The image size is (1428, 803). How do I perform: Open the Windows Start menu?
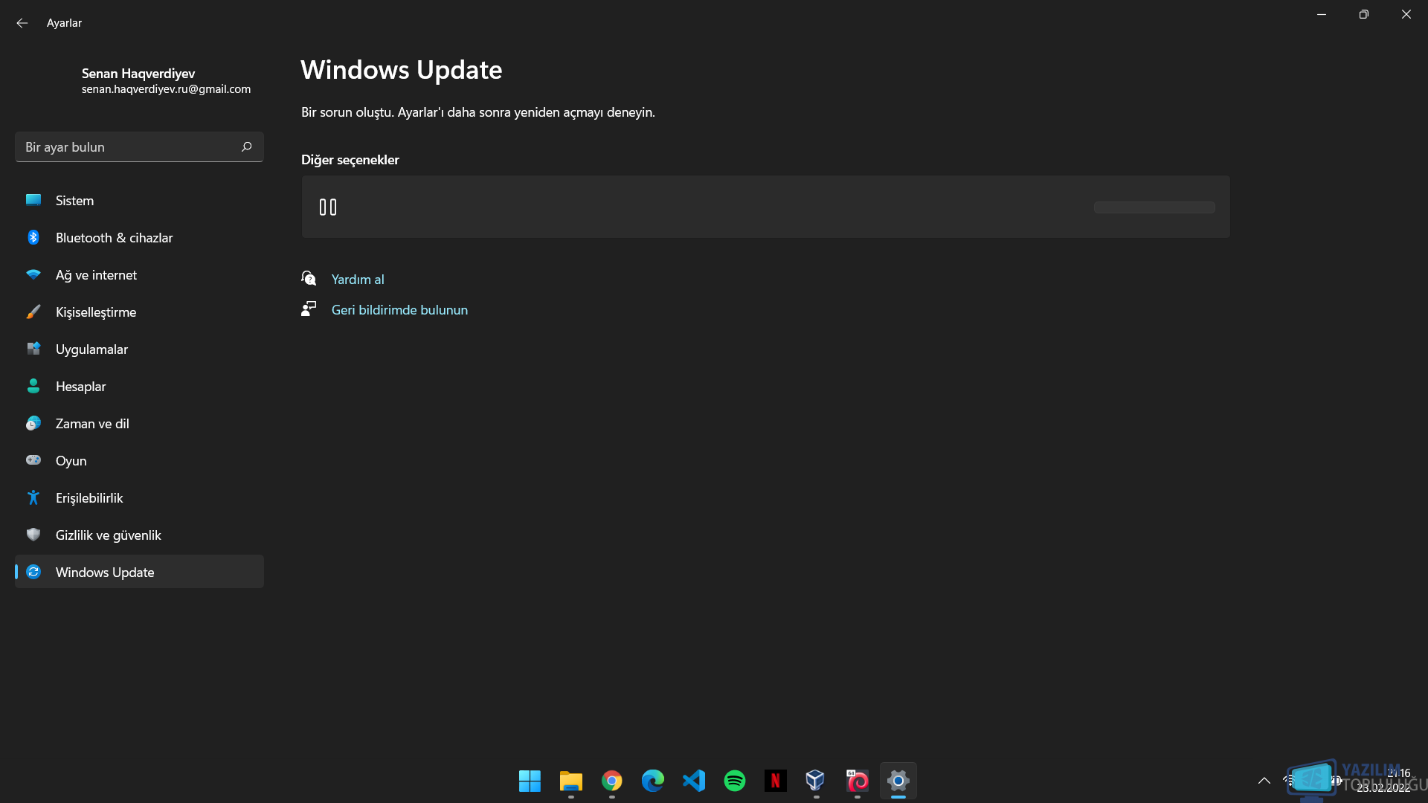[x=530, y=781]
